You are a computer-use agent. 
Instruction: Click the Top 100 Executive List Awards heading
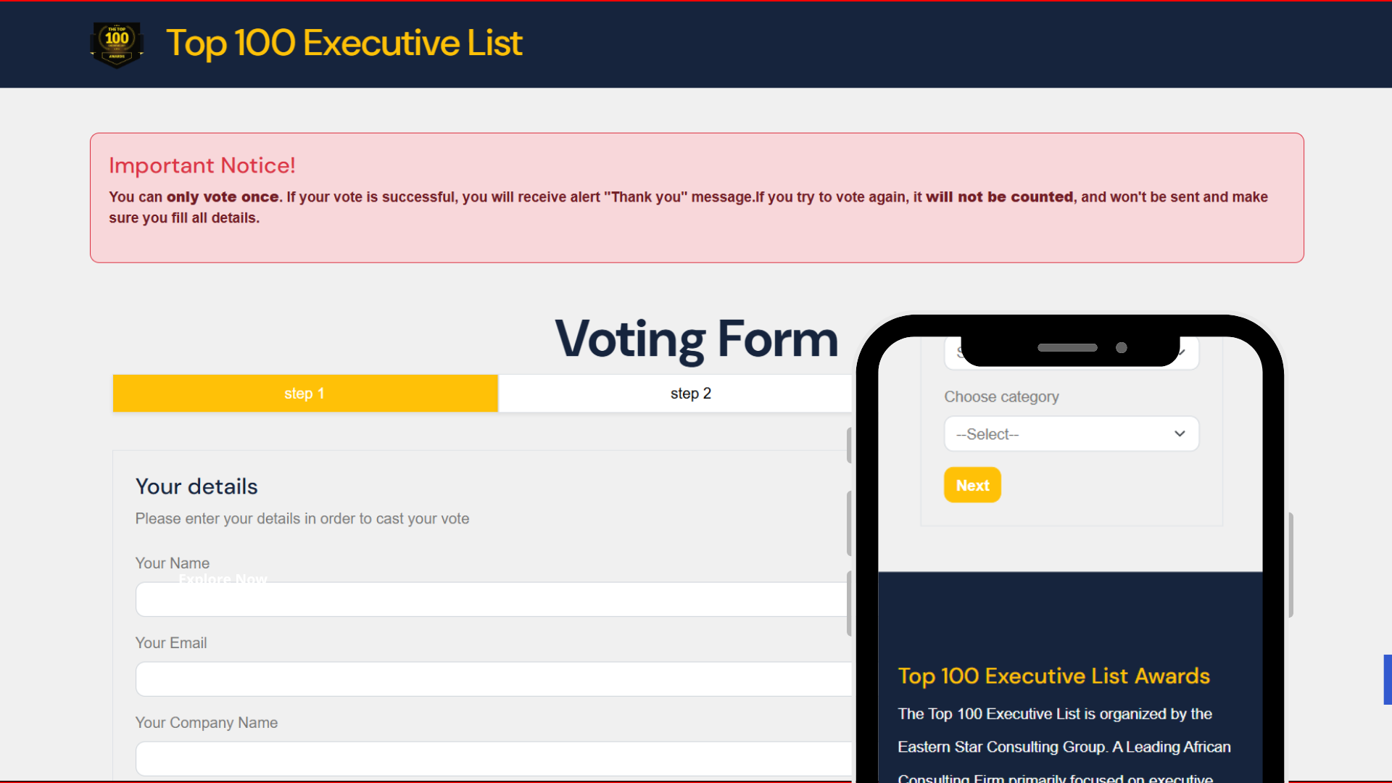point(1053,676)
